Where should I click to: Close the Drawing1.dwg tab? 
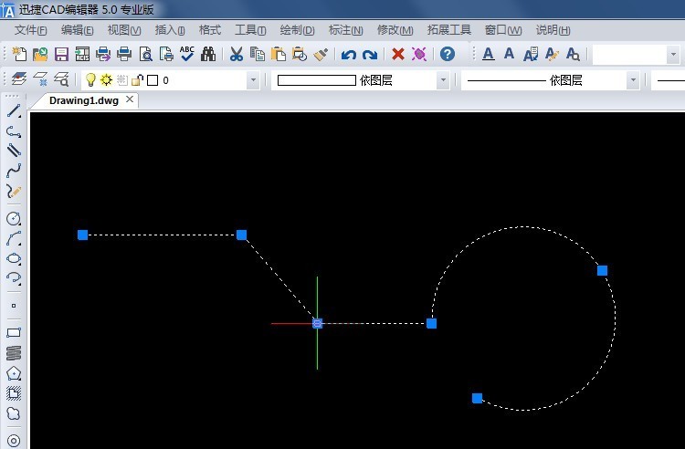coord(130,99)
